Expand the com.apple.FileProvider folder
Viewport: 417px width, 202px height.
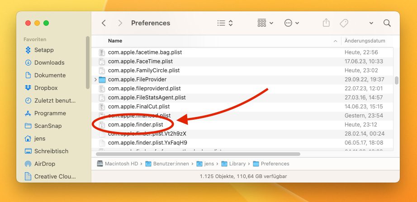[95, 80]
